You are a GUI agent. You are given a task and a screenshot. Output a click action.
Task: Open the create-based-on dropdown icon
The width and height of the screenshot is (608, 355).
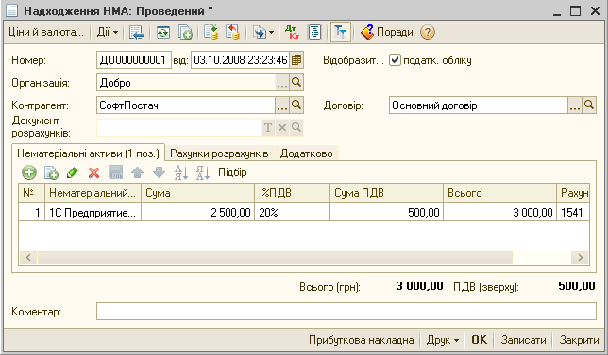(x=263, y=32)
